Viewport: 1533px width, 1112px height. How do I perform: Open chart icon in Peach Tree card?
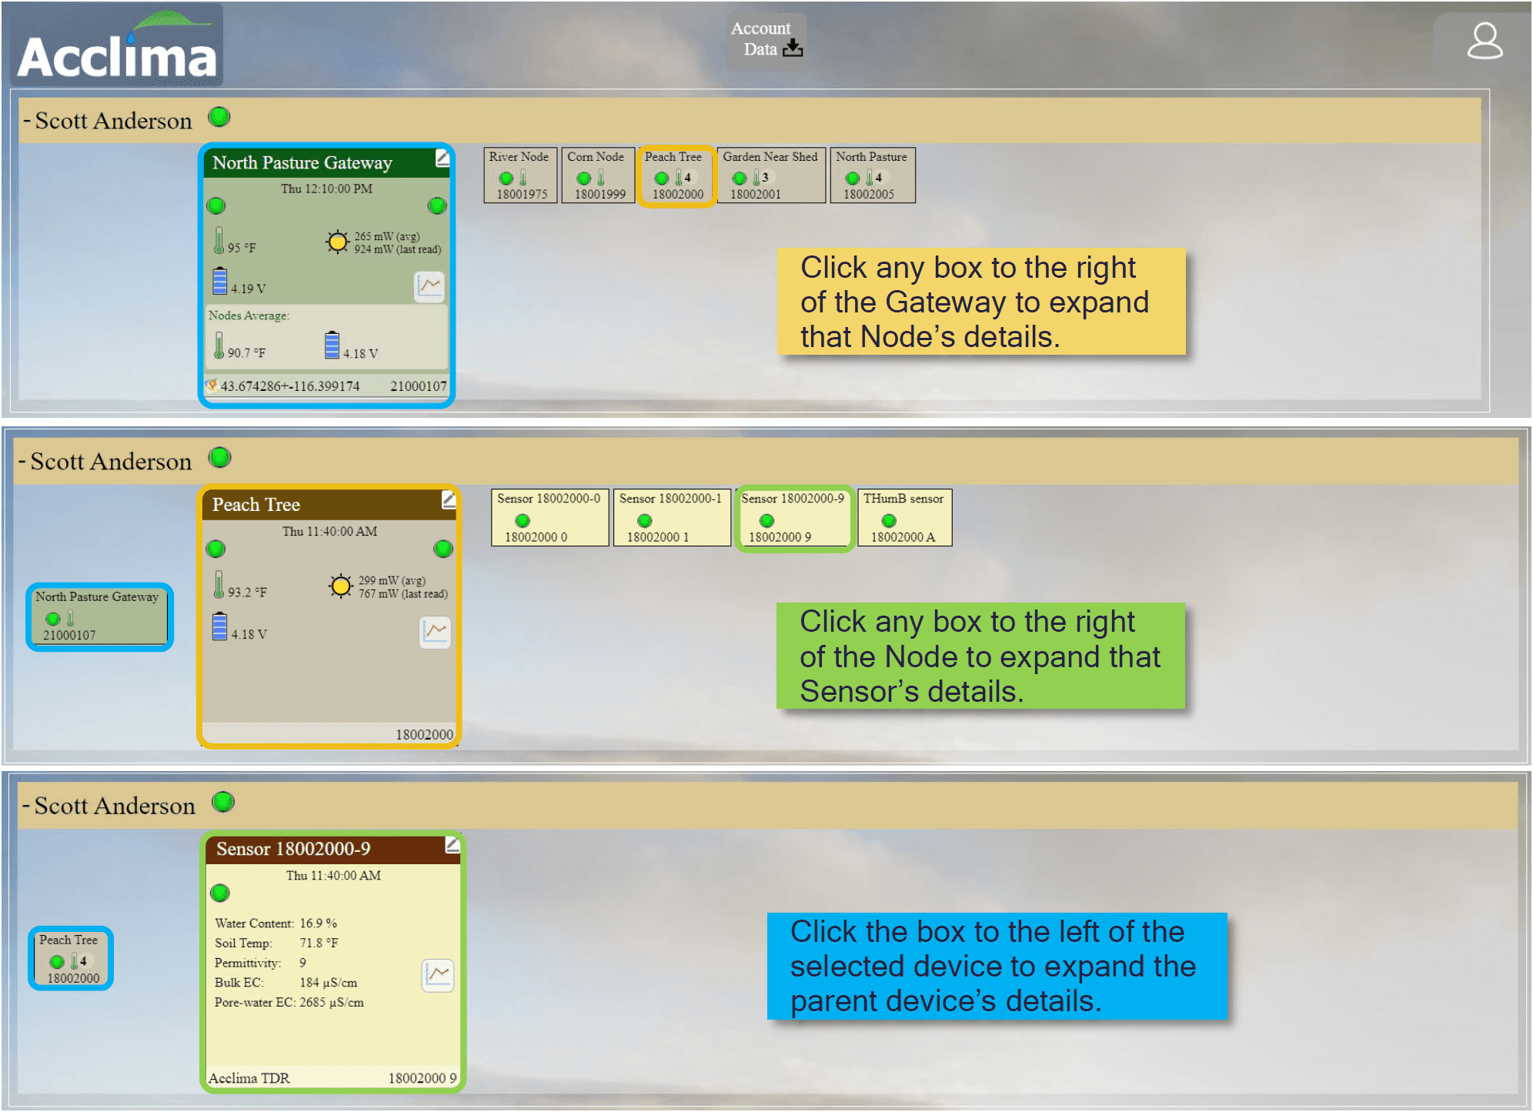pyautogui.click(x=435, y=632)
